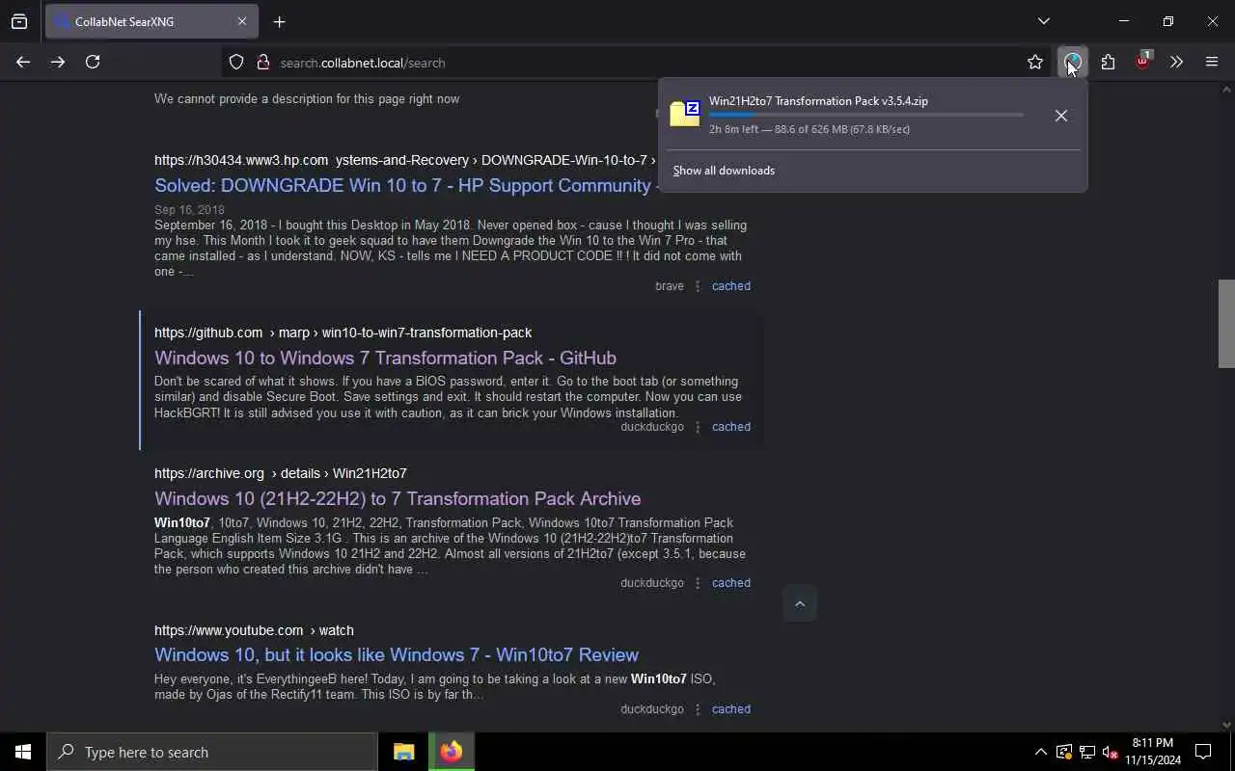Open cached version of archive.org result

(x=730, y=583)
